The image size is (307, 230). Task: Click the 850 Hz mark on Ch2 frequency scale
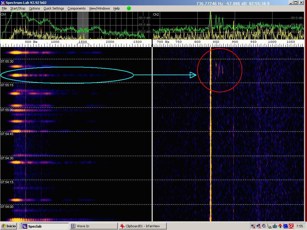click(x=216, y=42)
